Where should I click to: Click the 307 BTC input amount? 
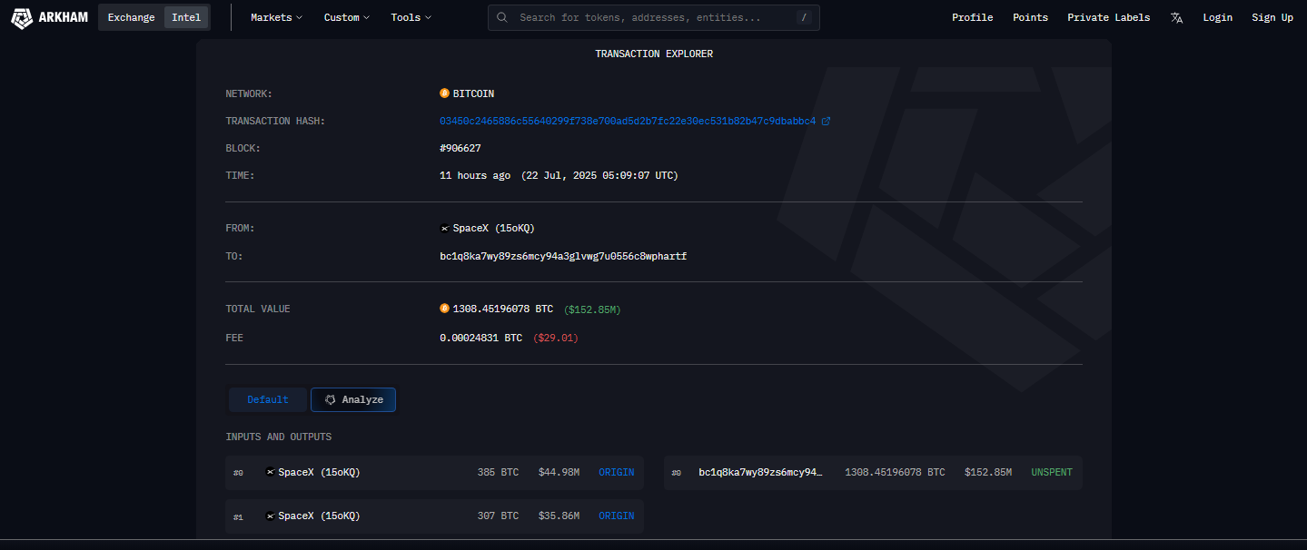pos(498,516)
